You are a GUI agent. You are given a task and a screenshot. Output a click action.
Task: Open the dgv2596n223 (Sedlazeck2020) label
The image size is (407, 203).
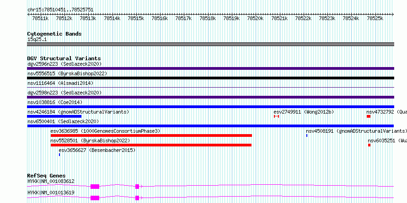click(x=64, y=64)
